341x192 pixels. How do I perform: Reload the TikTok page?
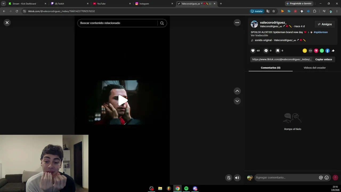(17, 11)
